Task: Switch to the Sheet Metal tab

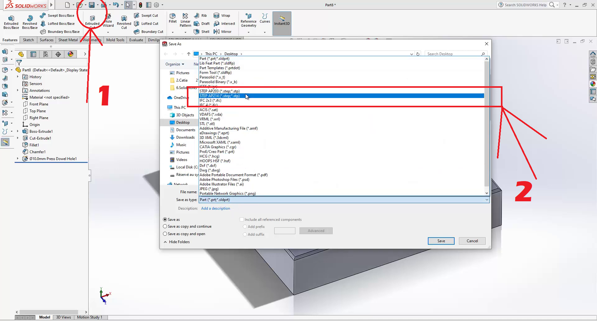Action: 68,40
